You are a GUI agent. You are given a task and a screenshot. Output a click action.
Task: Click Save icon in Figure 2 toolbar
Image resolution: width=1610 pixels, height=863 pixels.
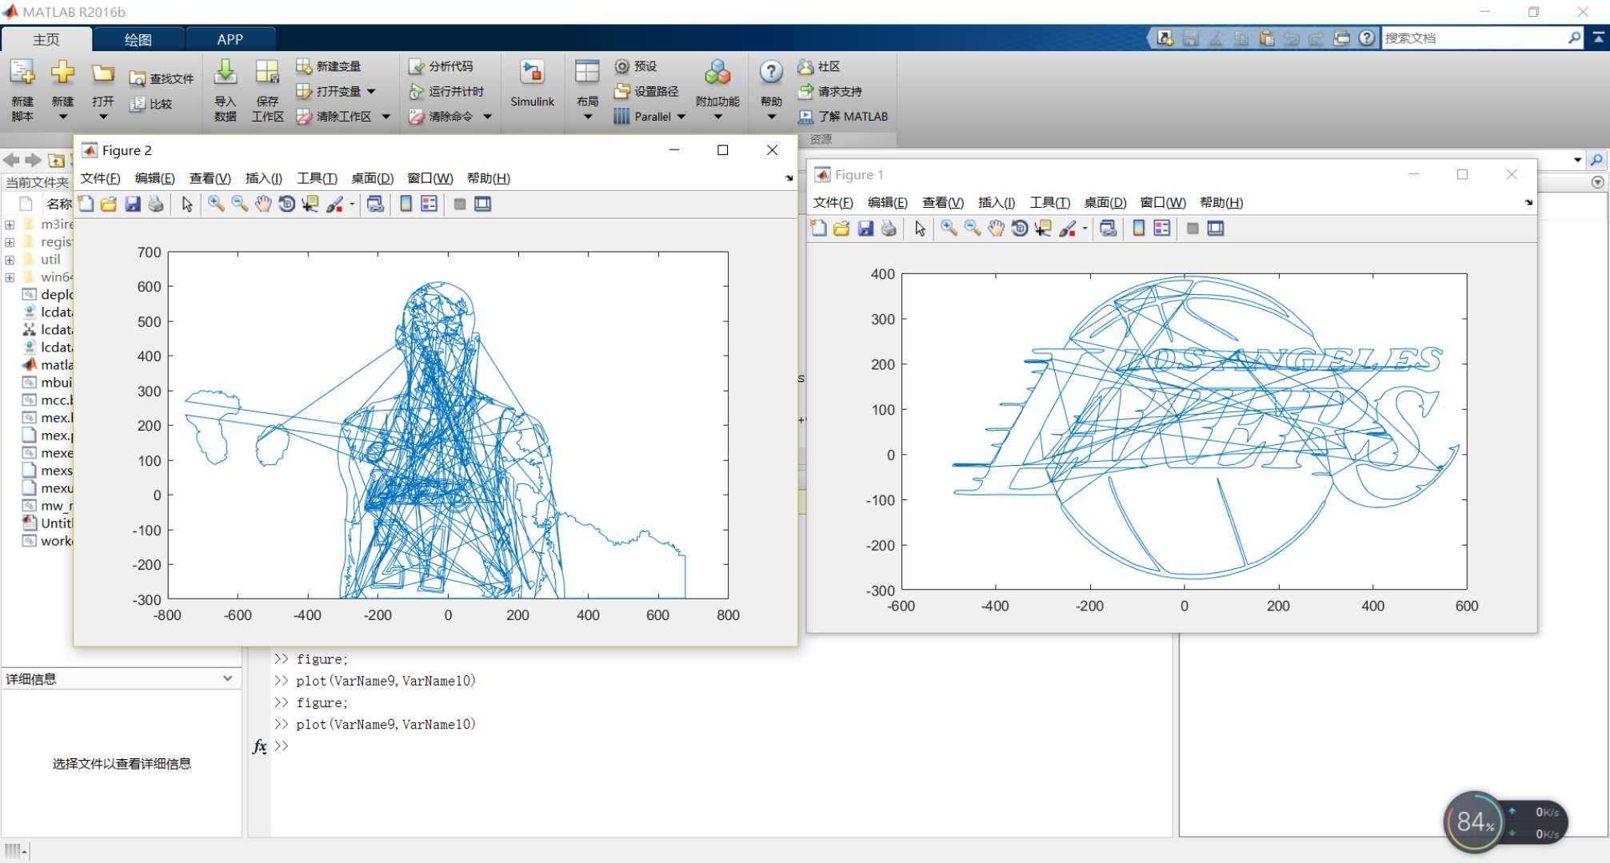coord(133,204)
